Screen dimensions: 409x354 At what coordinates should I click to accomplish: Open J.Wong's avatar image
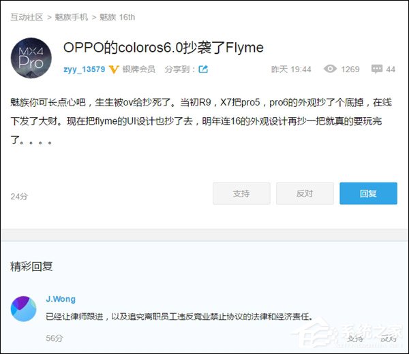[x=23, y=308]
